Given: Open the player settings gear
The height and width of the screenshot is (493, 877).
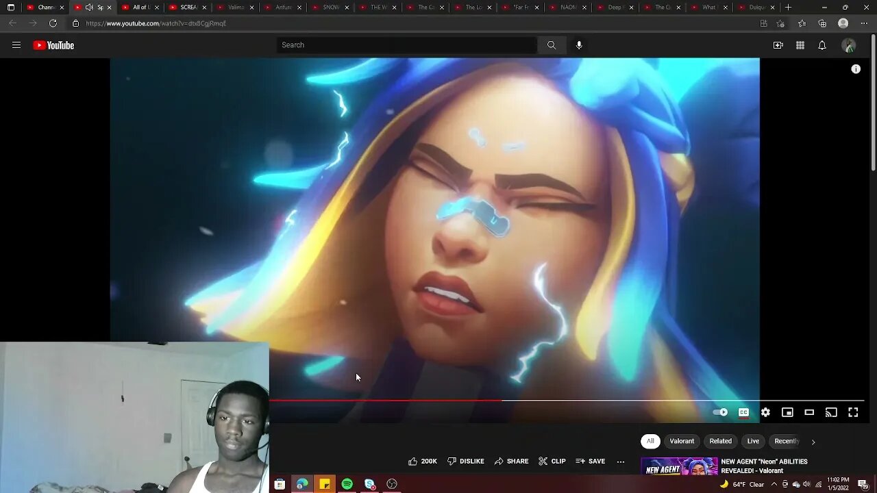Looking at the screenshot, I should (765, 412).
